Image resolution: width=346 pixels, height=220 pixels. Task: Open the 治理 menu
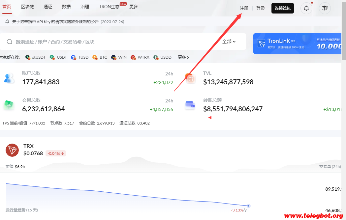coord(85,7)
